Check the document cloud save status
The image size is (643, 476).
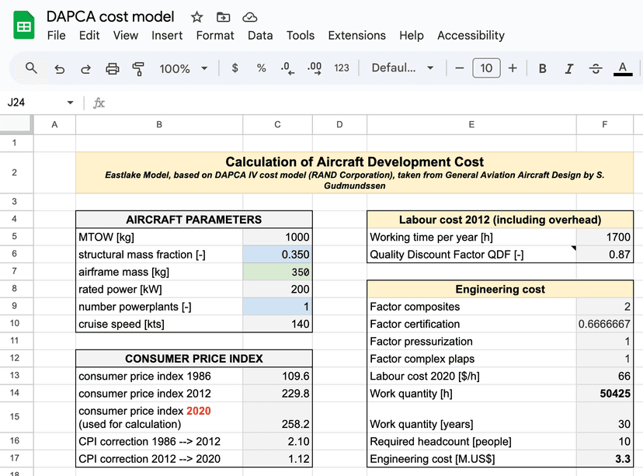point(250,17)
